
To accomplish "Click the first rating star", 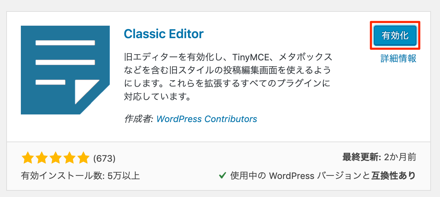I will (x=27, y=158).
